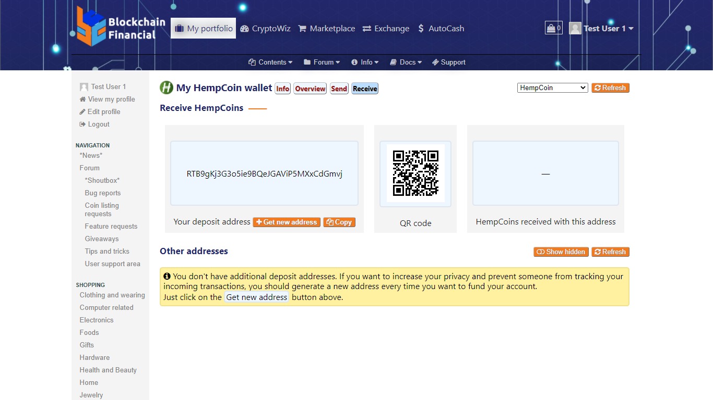Select the deposit address text field
Viewport: 713px width, 400px height.
point(264,174)
